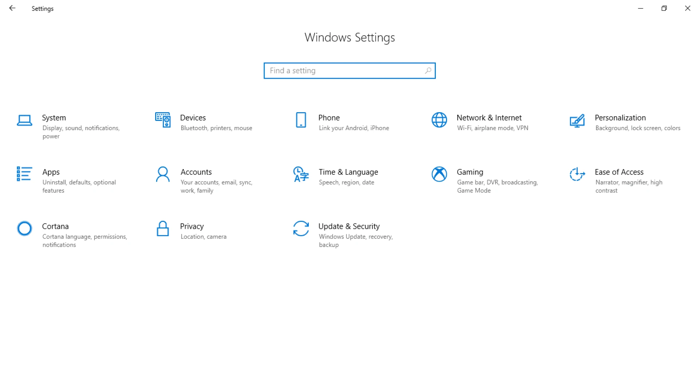Click the System laptop icon
This screenshot has height=376, width=699.
pos(24,120)
